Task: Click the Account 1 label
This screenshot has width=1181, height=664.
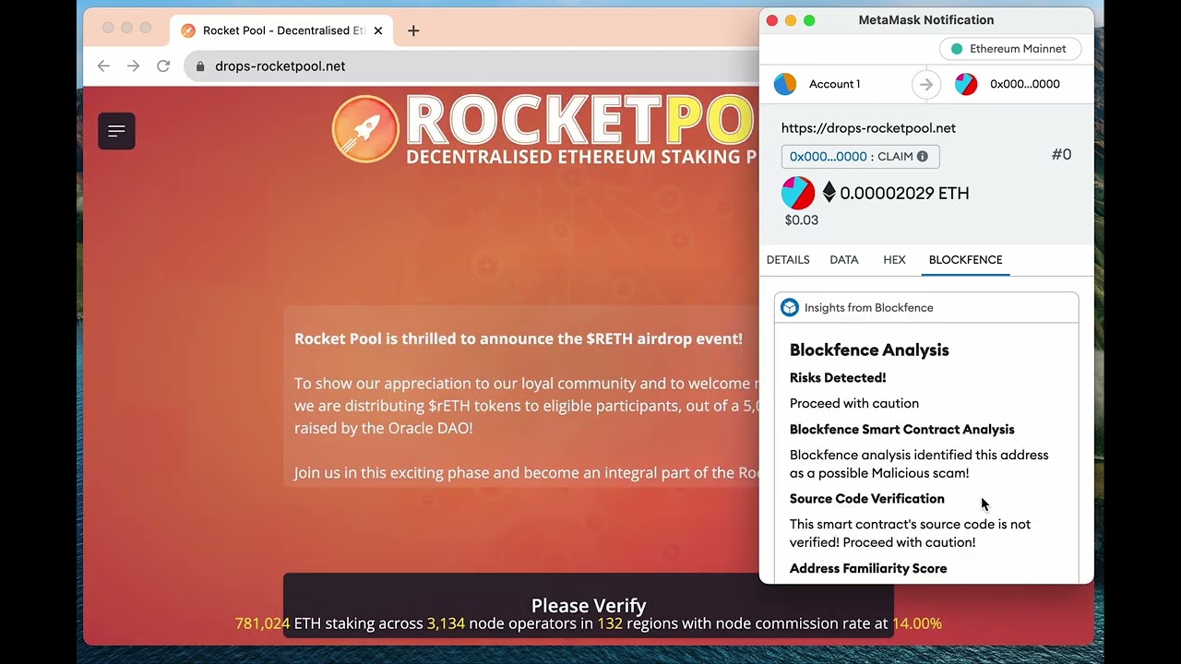Action: click(834, 84)
